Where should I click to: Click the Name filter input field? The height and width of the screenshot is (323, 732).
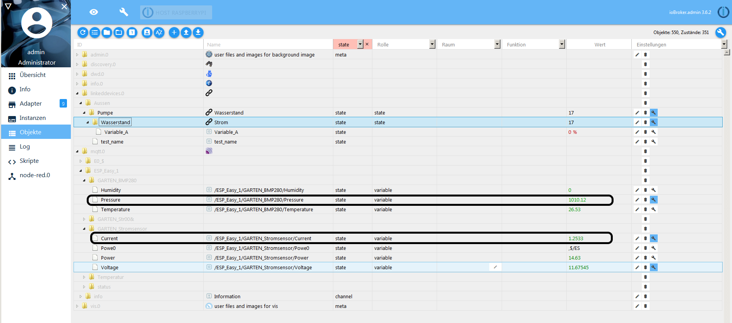[x=267, y=44]
